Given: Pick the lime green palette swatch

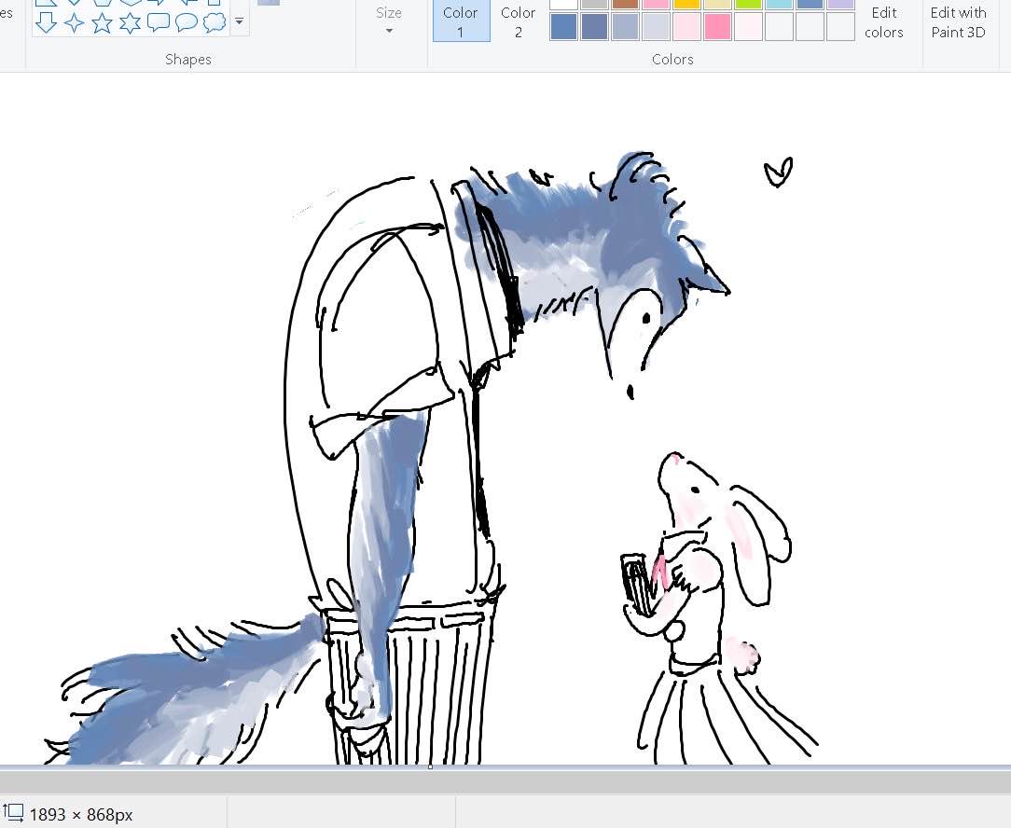Looking at the screenshot, I should [x=749, y=4].
